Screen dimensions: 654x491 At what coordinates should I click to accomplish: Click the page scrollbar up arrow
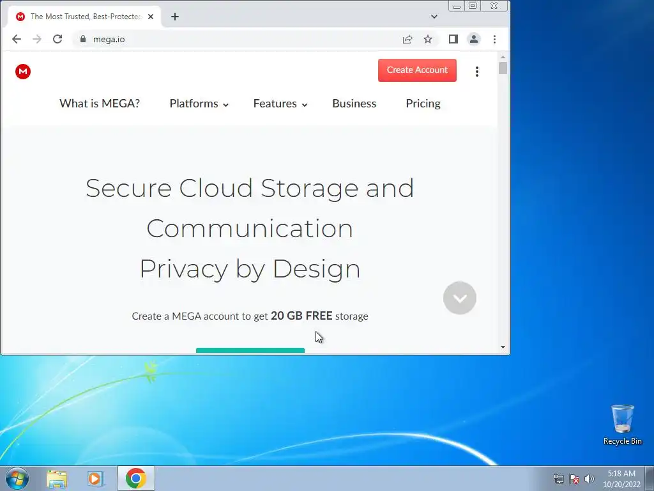pos(503,57)
